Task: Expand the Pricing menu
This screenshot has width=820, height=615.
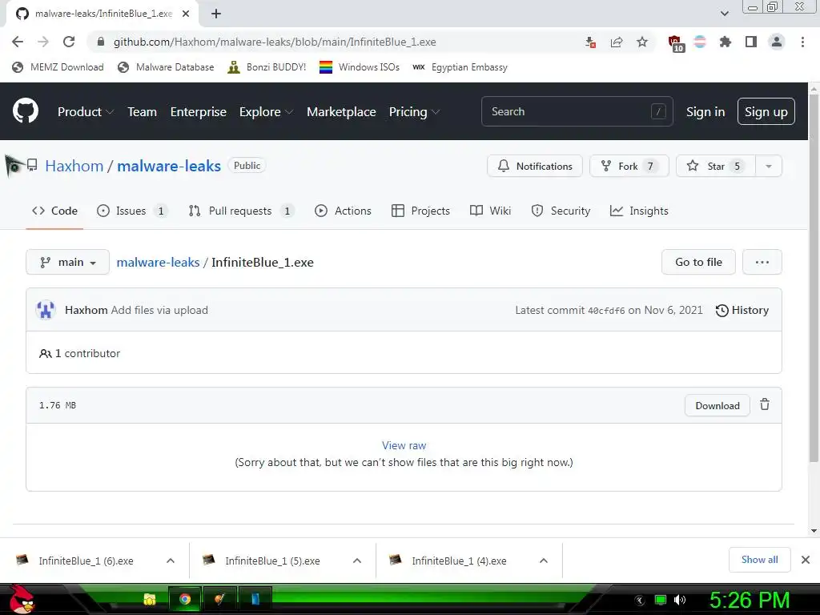Action: click(x=414, y=112)
